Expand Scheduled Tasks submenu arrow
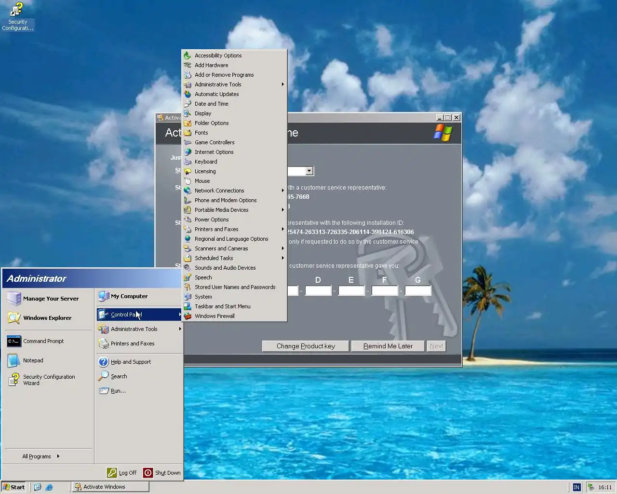Viewport: 617px width, 494px height. coord(282,258)
